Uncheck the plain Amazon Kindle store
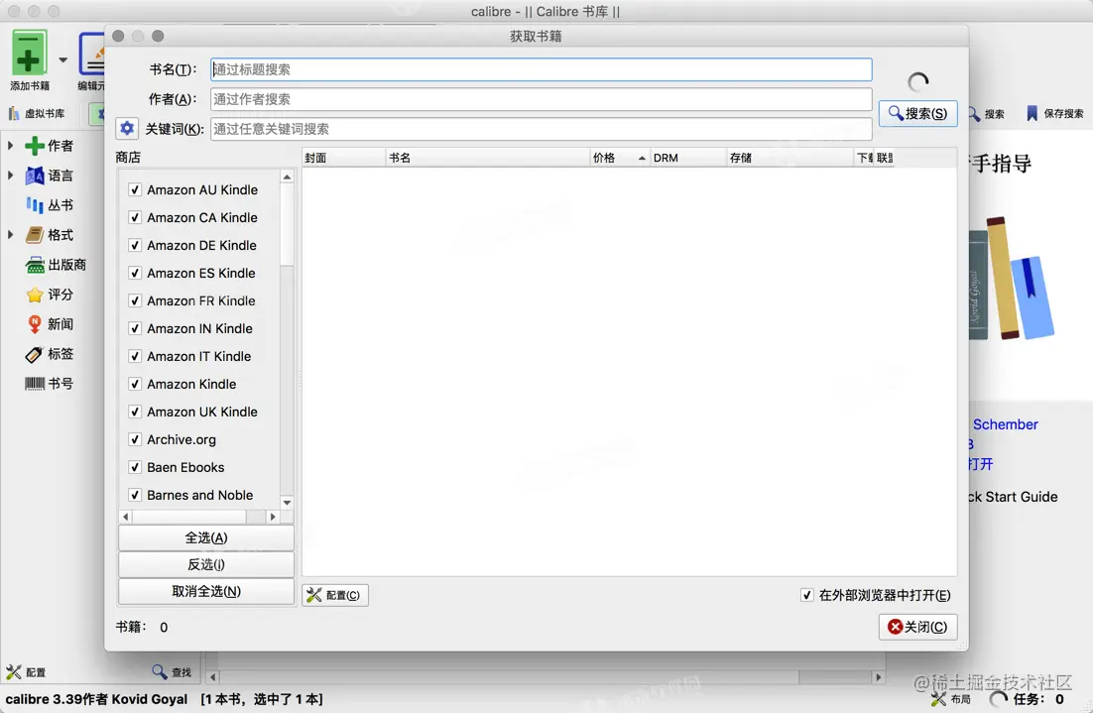1093x713 pixels. [135, 384]
